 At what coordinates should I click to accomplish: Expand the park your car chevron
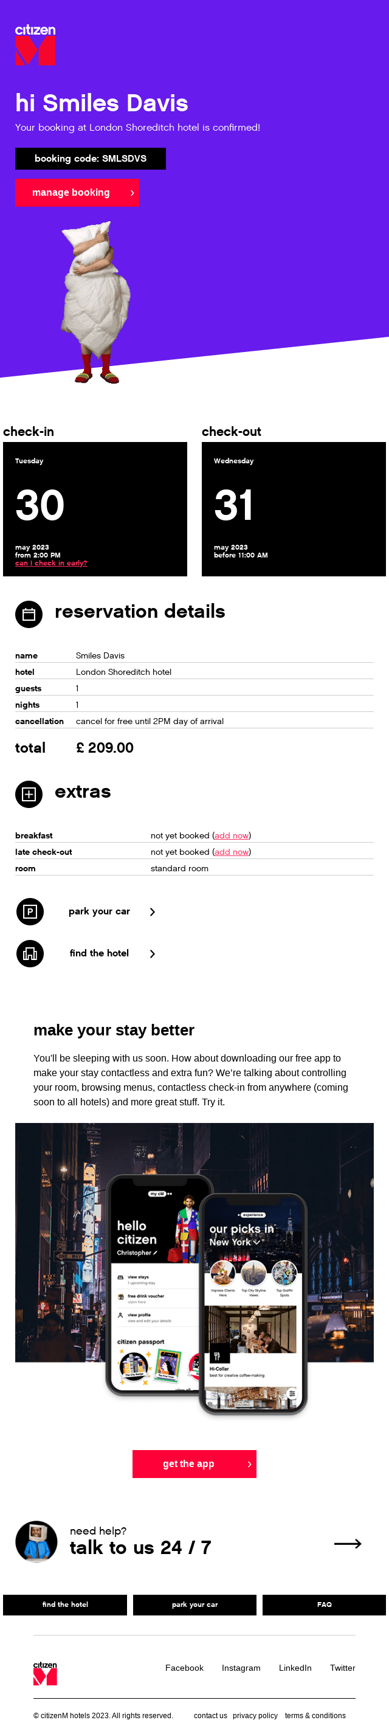(153, 911)
